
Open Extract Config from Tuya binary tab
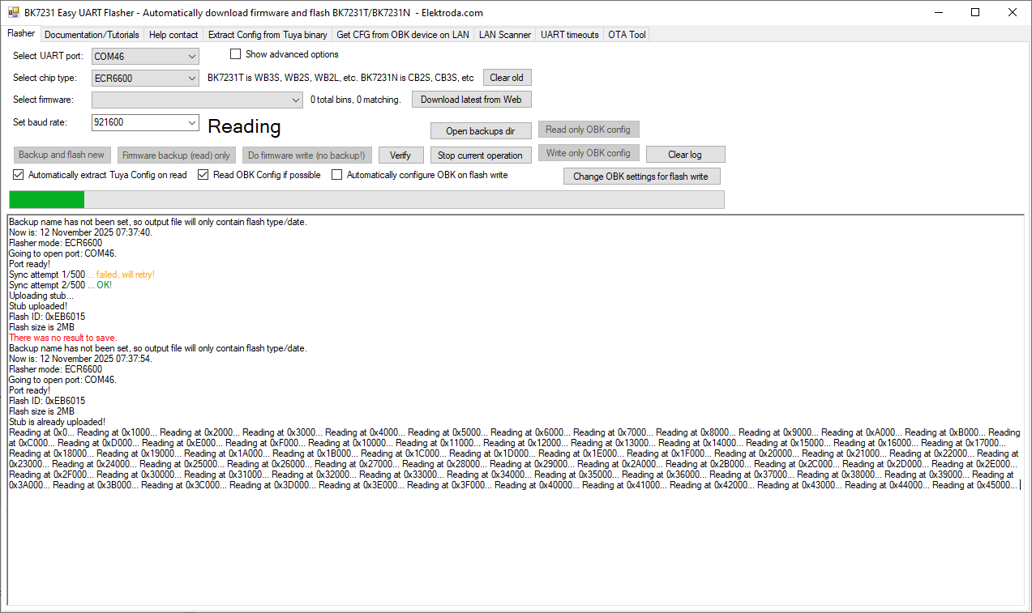268,35
